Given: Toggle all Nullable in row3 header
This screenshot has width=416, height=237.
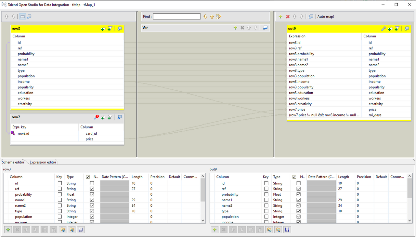Looking at the screenshot, I should pos(88,177).
